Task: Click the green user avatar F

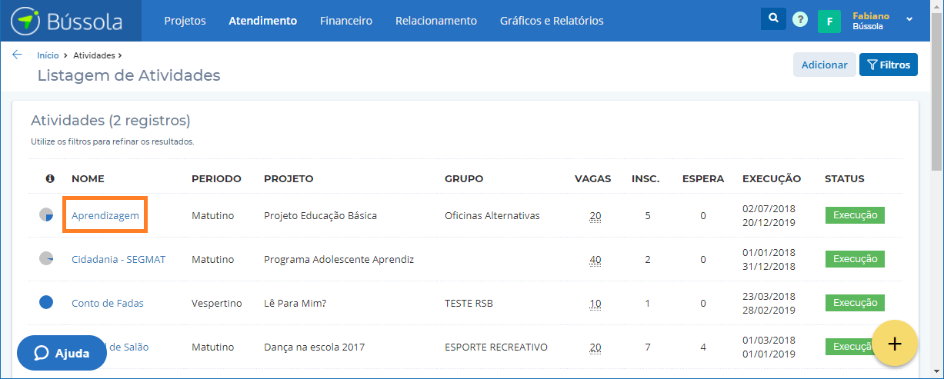Action: 829,22
